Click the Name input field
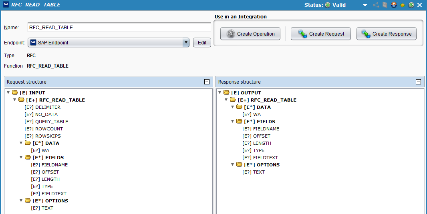Screen dimensions: 427x214 (119, 27)
